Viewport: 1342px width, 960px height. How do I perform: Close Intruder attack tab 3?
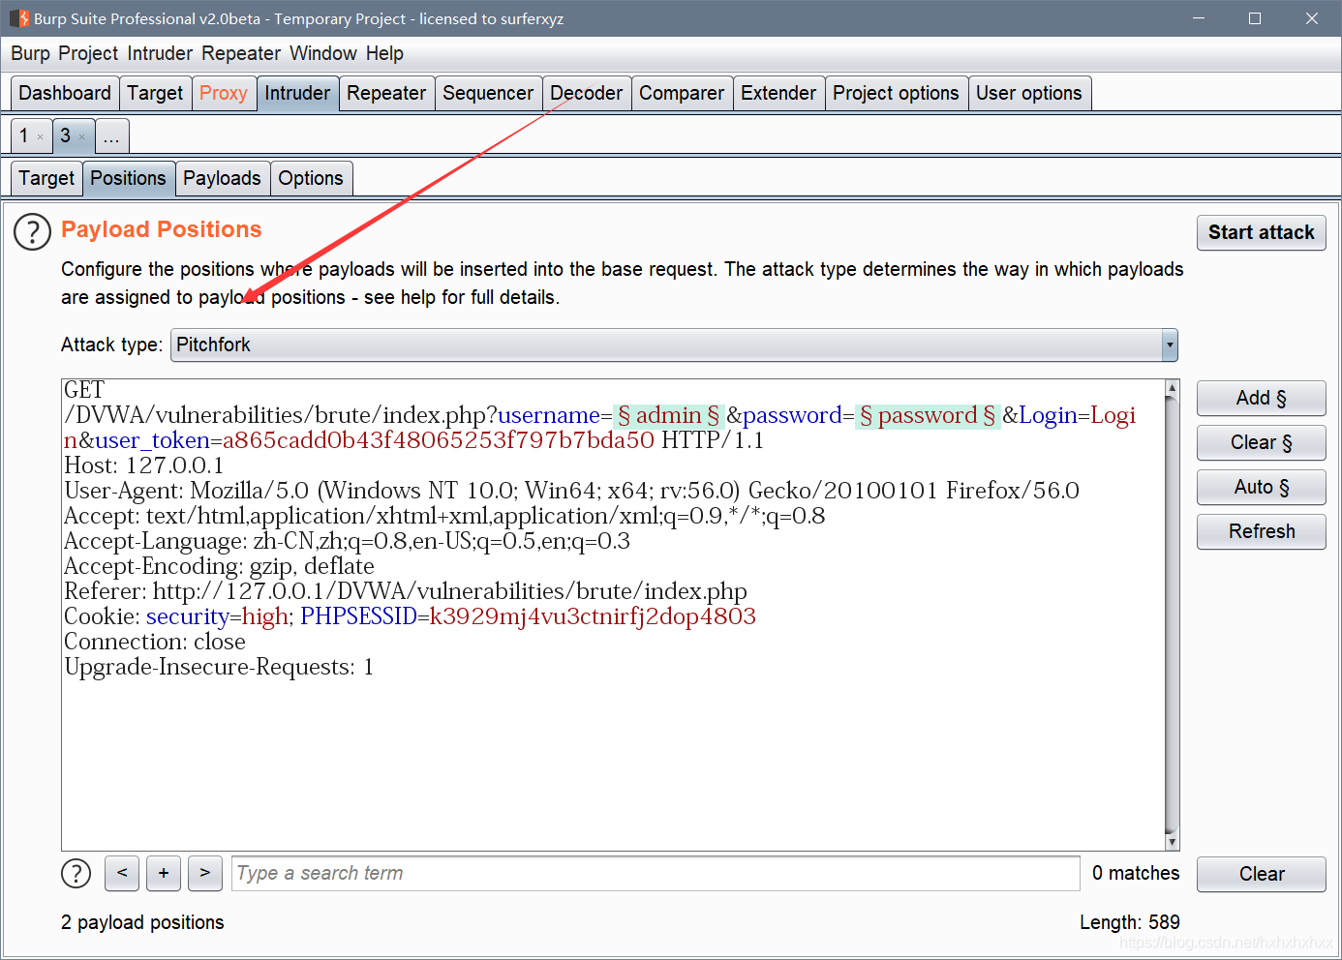click(x=81, y=137)
